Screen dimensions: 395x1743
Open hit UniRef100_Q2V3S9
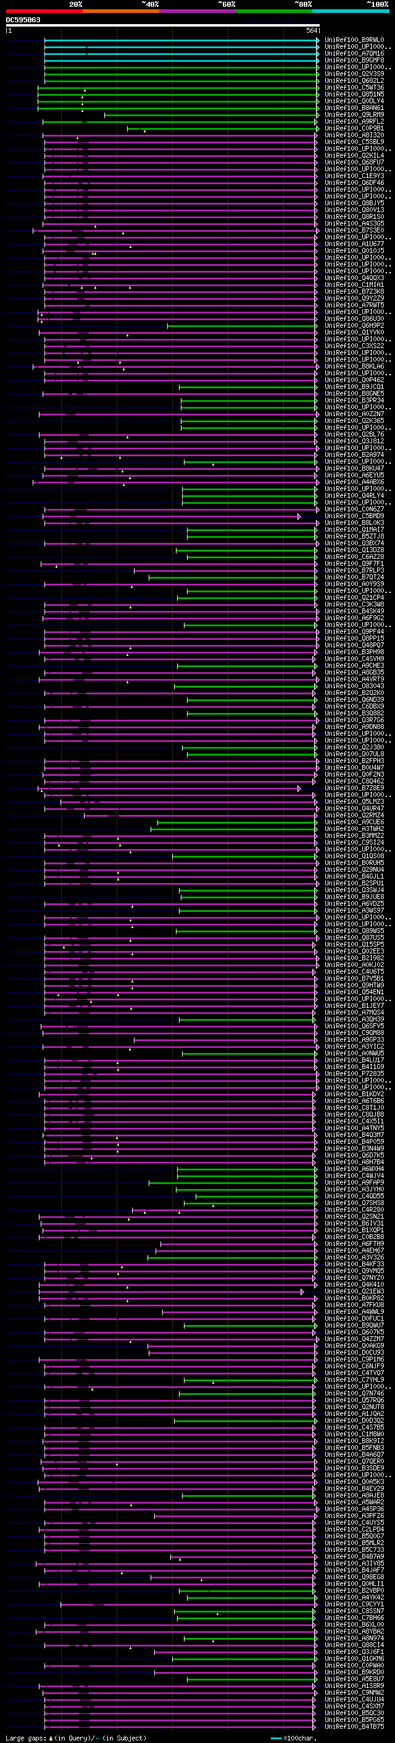coord(354,74)
